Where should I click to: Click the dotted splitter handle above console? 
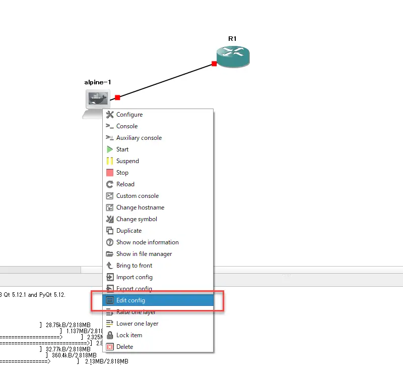tap(287, 275)
